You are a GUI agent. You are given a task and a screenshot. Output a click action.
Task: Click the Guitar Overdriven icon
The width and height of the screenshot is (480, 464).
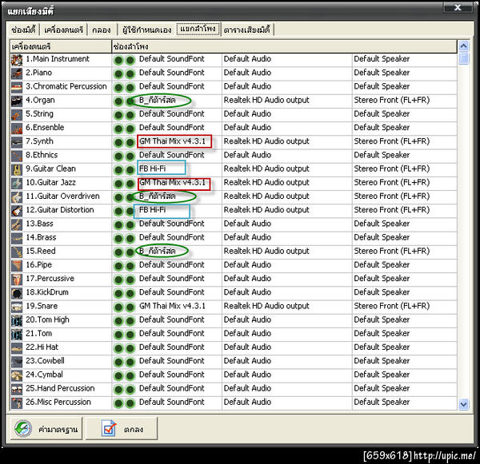(17, 196)
